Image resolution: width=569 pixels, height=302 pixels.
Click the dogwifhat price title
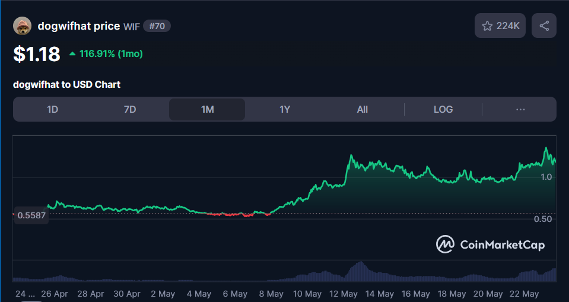click(79, 26)
